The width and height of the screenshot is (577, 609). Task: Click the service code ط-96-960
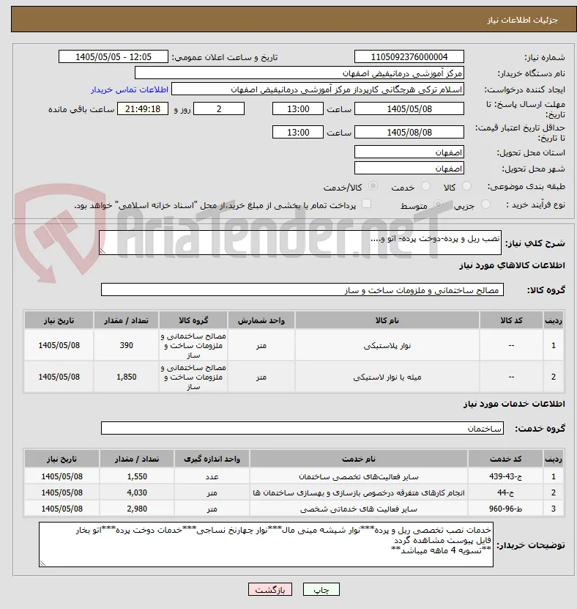click(505, 509)
